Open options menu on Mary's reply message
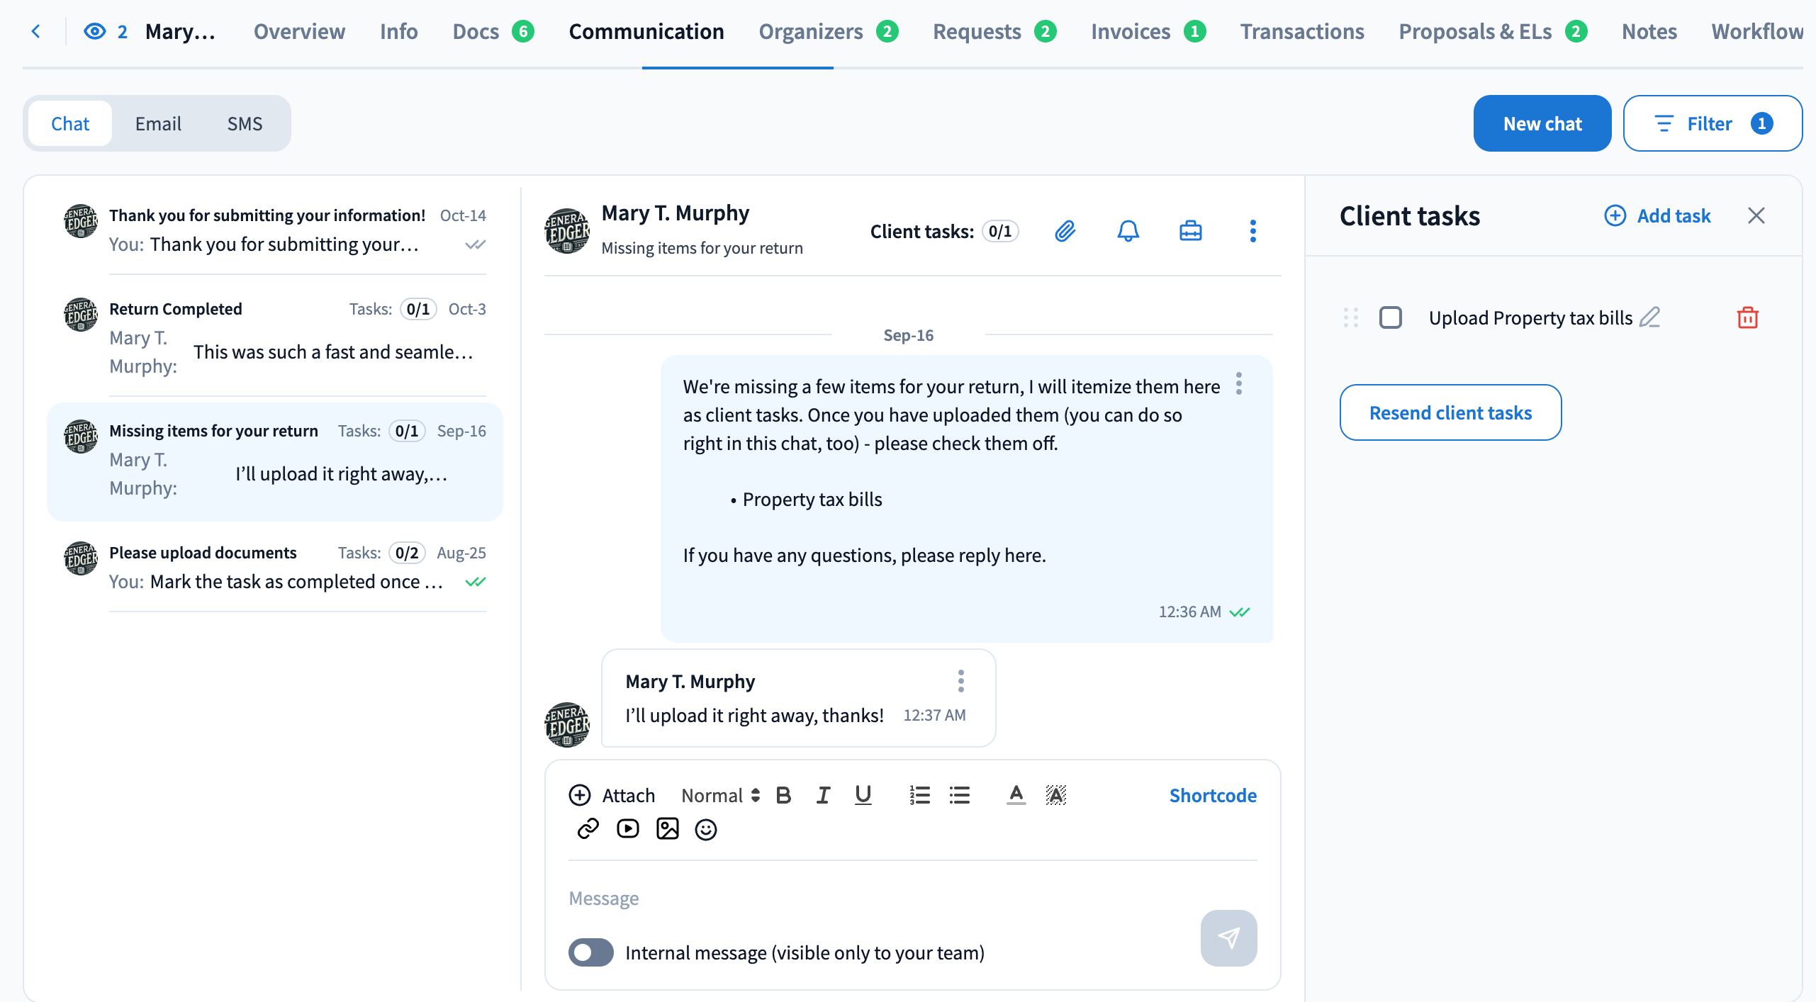Screen dimensions: 1816x1002 point(960,681)
